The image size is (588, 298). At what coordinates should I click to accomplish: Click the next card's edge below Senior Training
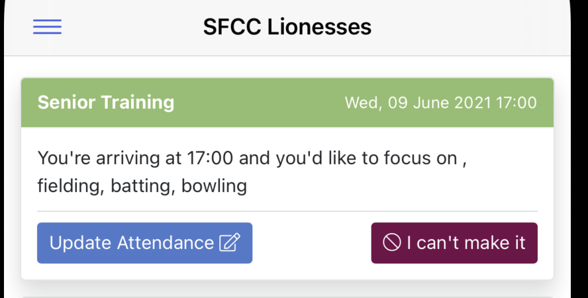coord(287,296)
